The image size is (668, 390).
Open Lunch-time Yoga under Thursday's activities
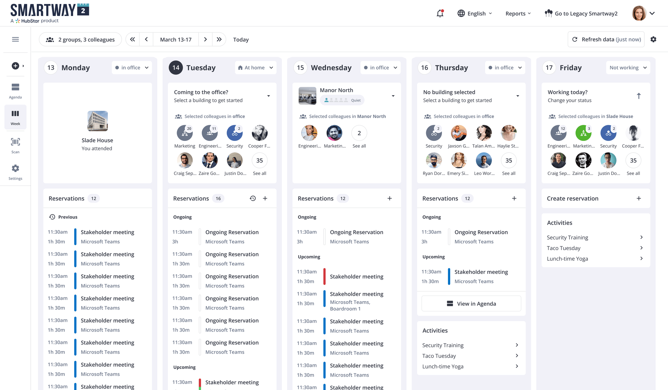pos(471,367)
